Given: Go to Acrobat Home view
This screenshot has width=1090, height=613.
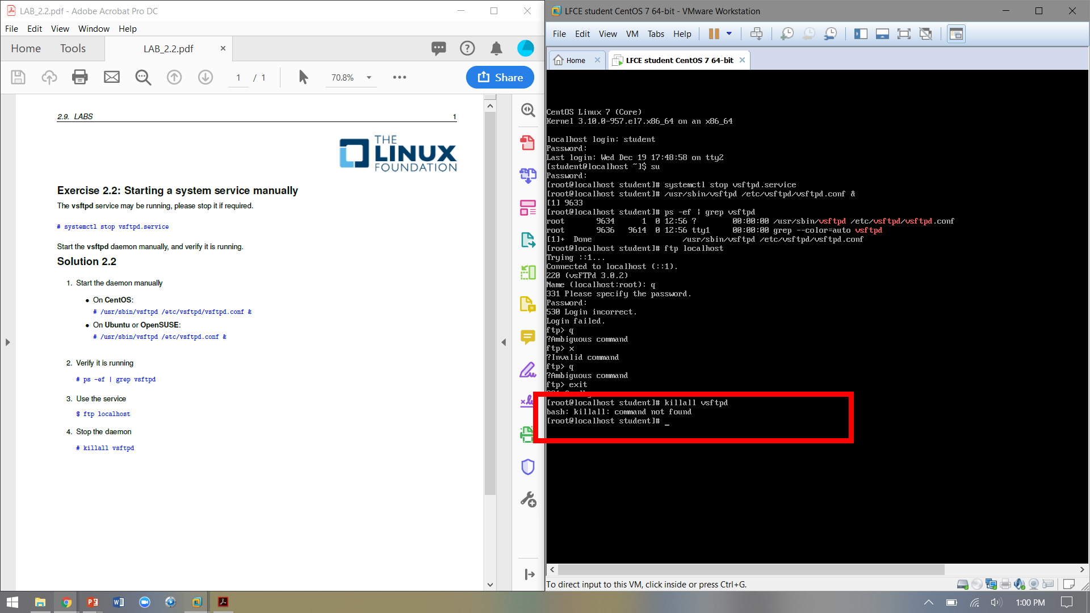Looking at the screenshot, I should tap(26, 48).
